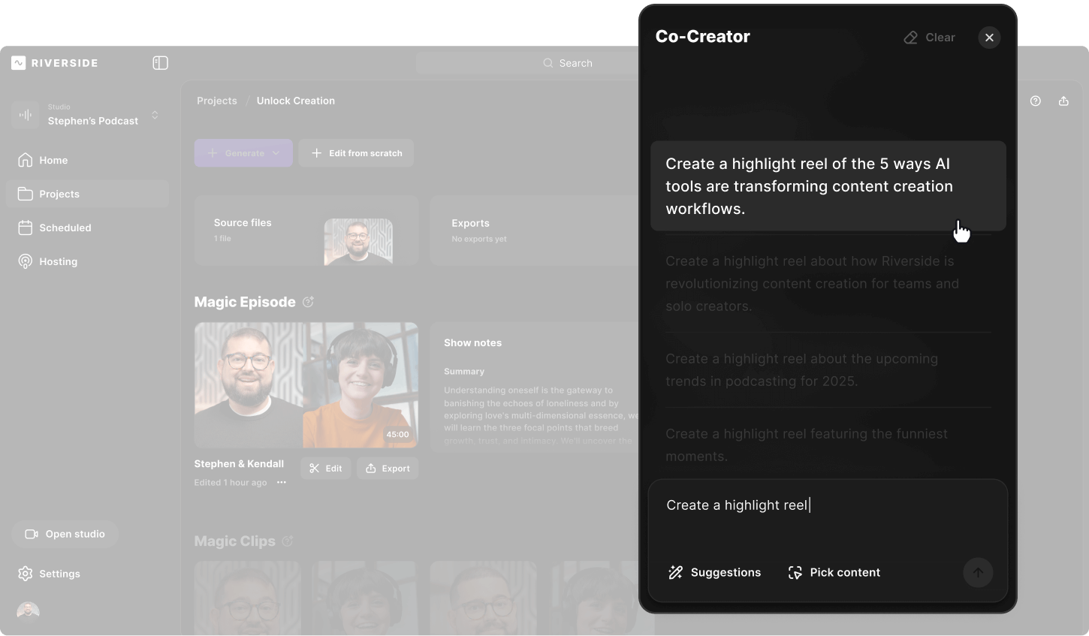Click the Projects folder icon
The height and width of the screenshot is (636, 1089).
26,194
